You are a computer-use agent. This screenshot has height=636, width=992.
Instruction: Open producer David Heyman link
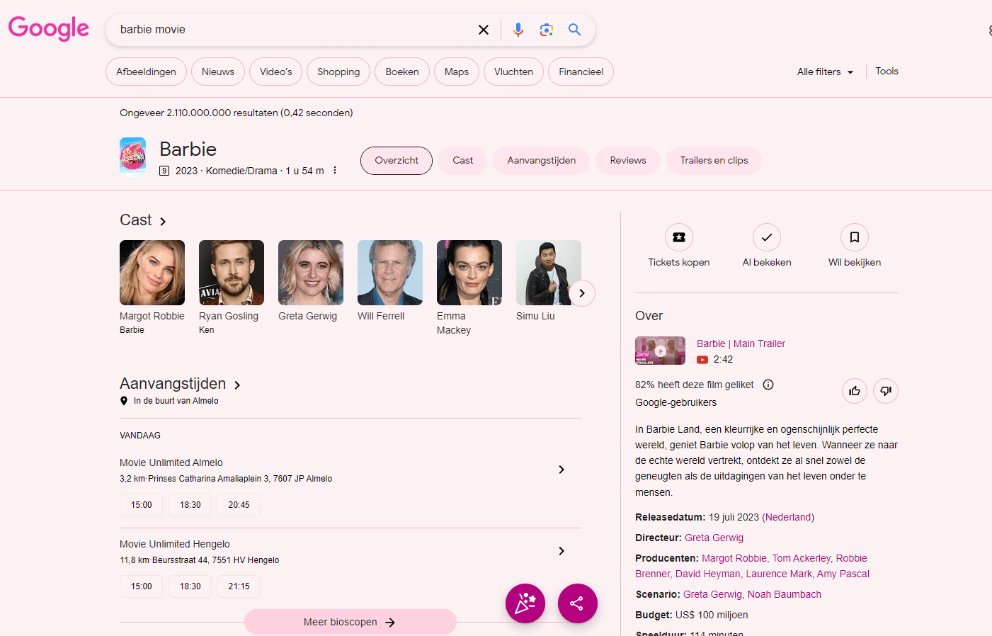click(x=707, y=574)
